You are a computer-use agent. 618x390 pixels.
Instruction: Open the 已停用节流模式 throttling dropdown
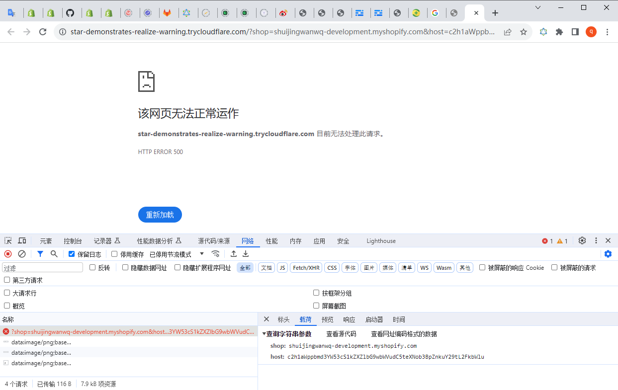tap(177, 254)
